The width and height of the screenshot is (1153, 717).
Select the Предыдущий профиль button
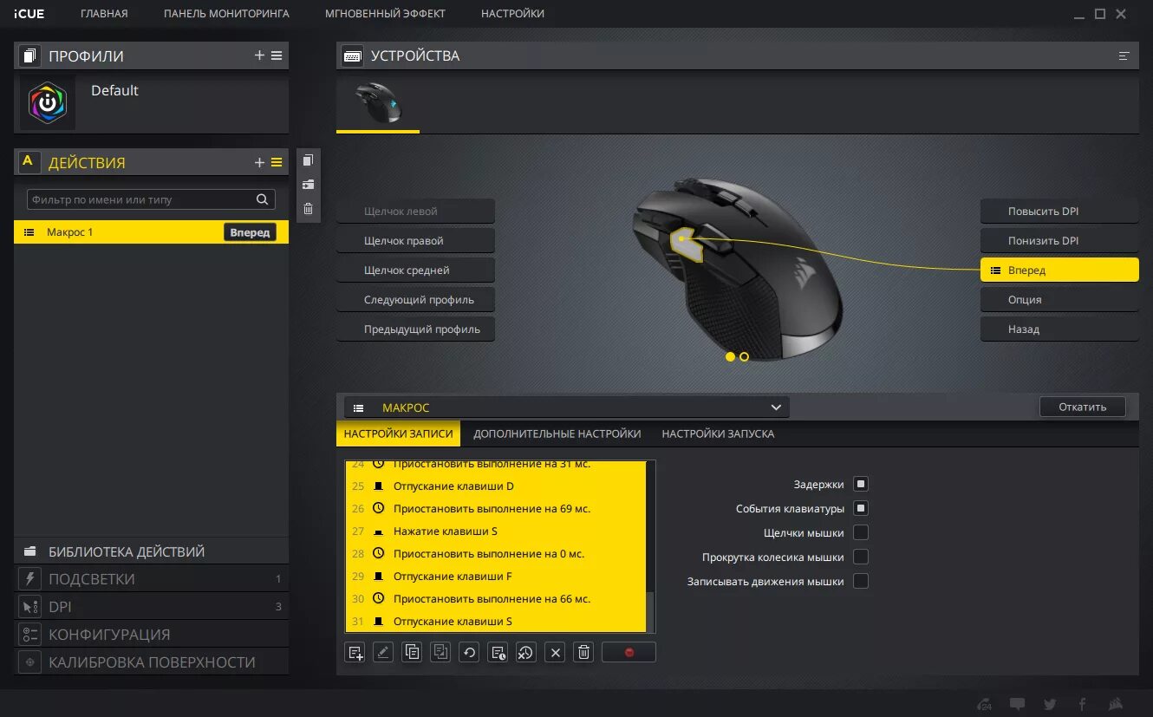415,329
